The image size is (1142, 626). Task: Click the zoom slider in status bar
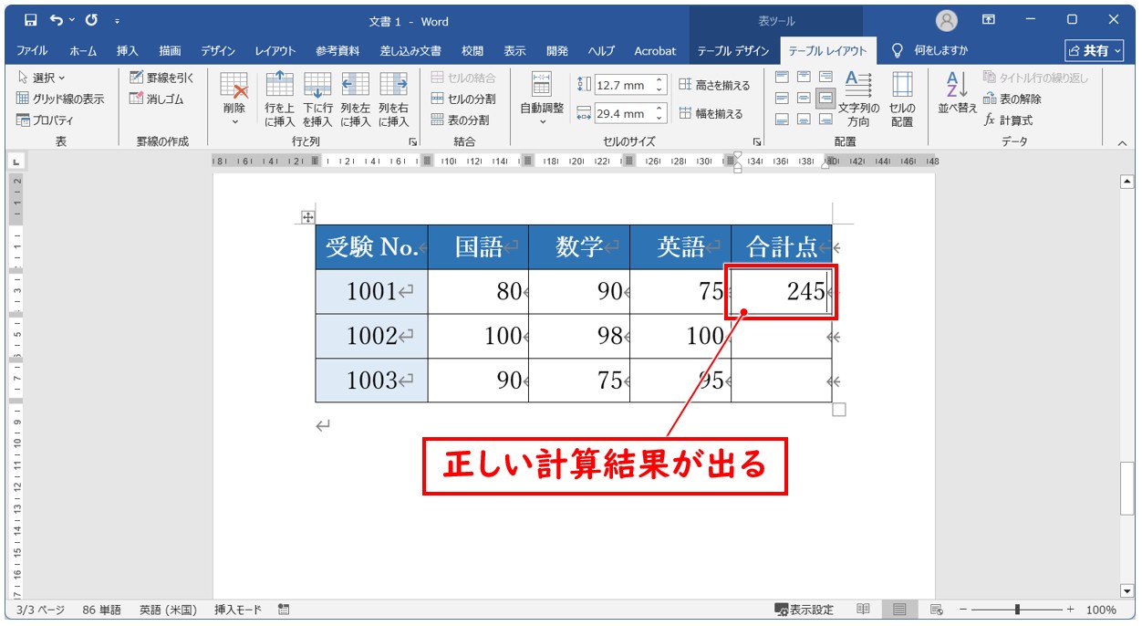click(x=1017, y=610)
